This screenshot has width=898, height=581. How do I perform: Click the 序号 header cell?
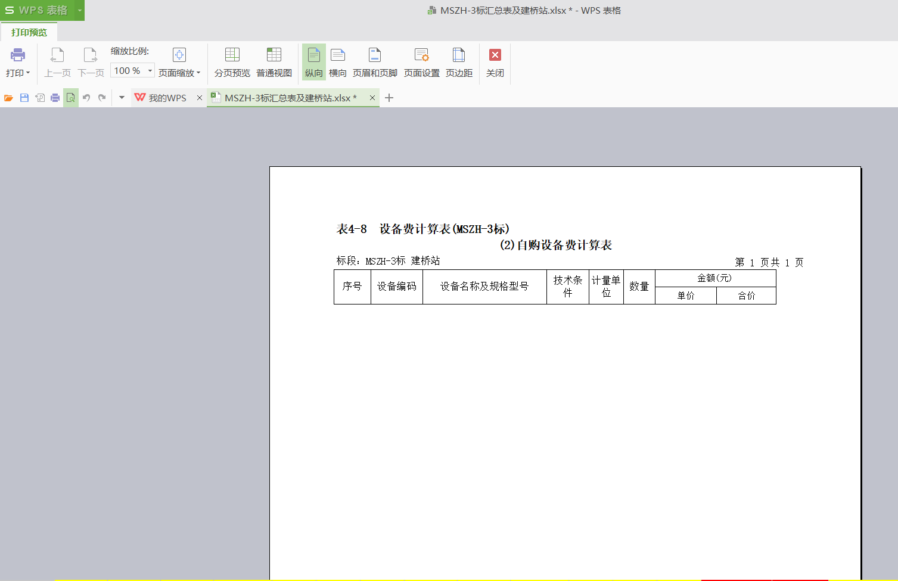352,287
